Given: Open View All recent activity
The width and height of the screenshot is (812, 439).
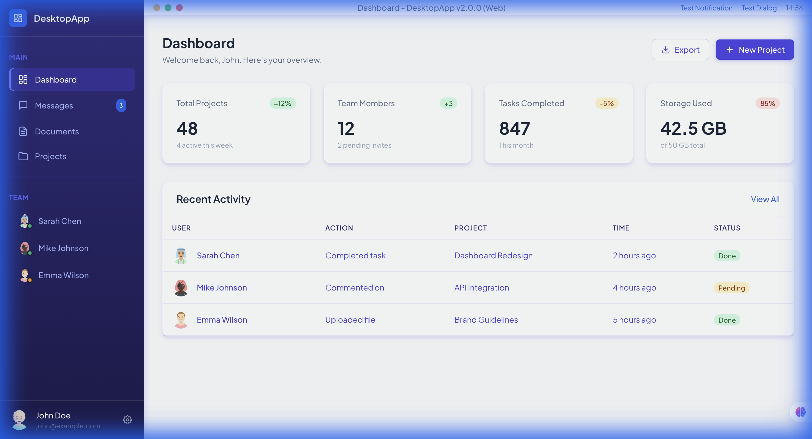Looking at the screenshot, I should [x=765, y=199].
